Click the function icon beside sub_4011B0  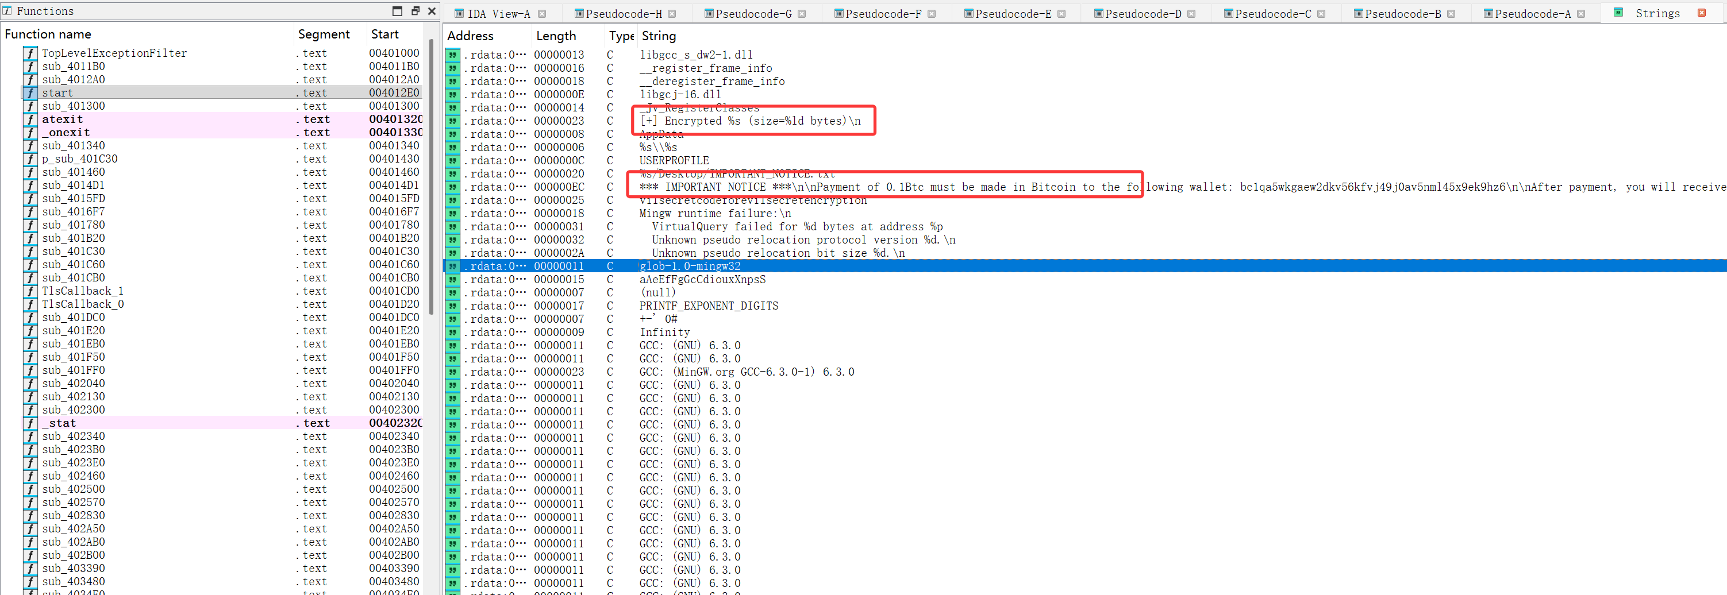point(30,67)
